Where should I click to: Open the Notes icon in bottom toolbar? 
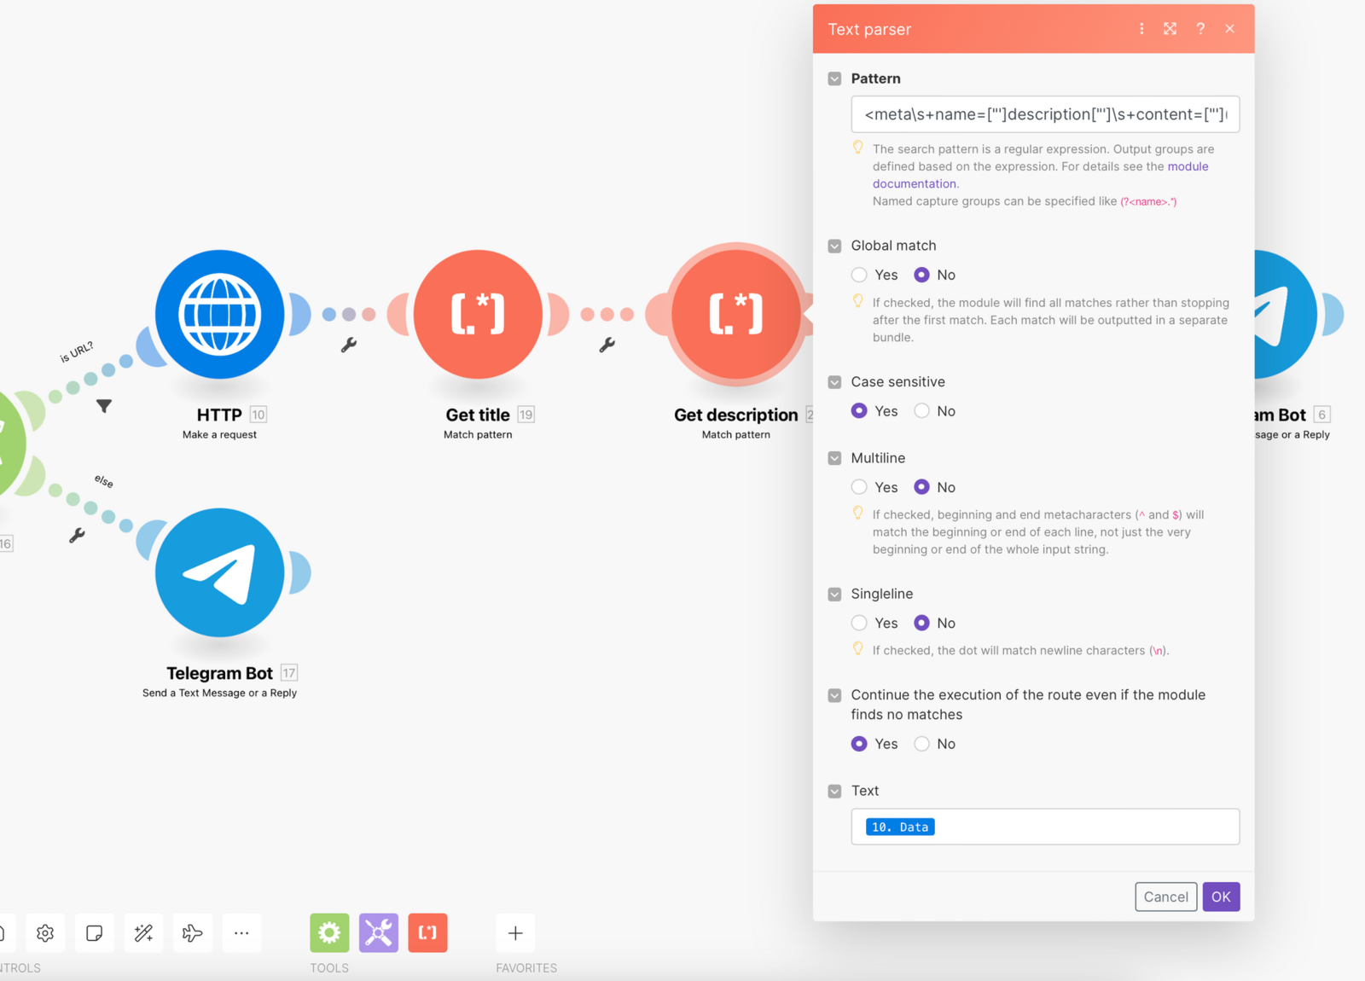pyautogui.click(x=95, y=933)
